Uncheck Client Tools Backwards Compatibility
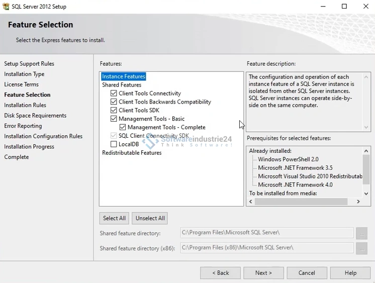The image size is (375, 283). click(114, 102)
